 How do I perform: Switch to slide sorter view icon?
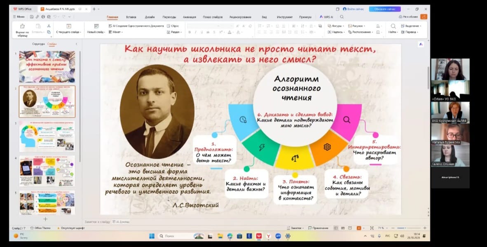click(x=343, y=228)
